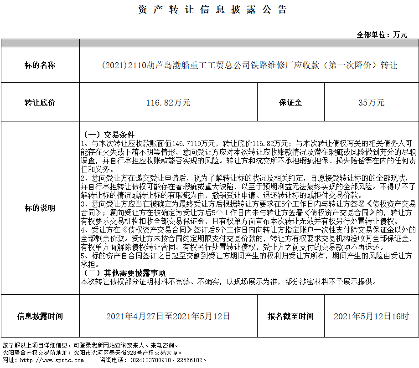Click the project name starting with (2021)2110
419x368 pixels.
click(x=249, y=65)
